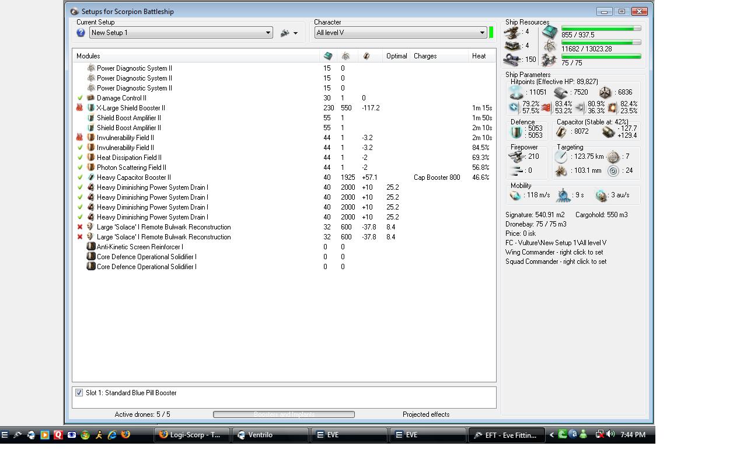Click the Defence shield icon showing 5053
Screen dimensions: 747x467
pyautogui.click(x=516, y=132)
